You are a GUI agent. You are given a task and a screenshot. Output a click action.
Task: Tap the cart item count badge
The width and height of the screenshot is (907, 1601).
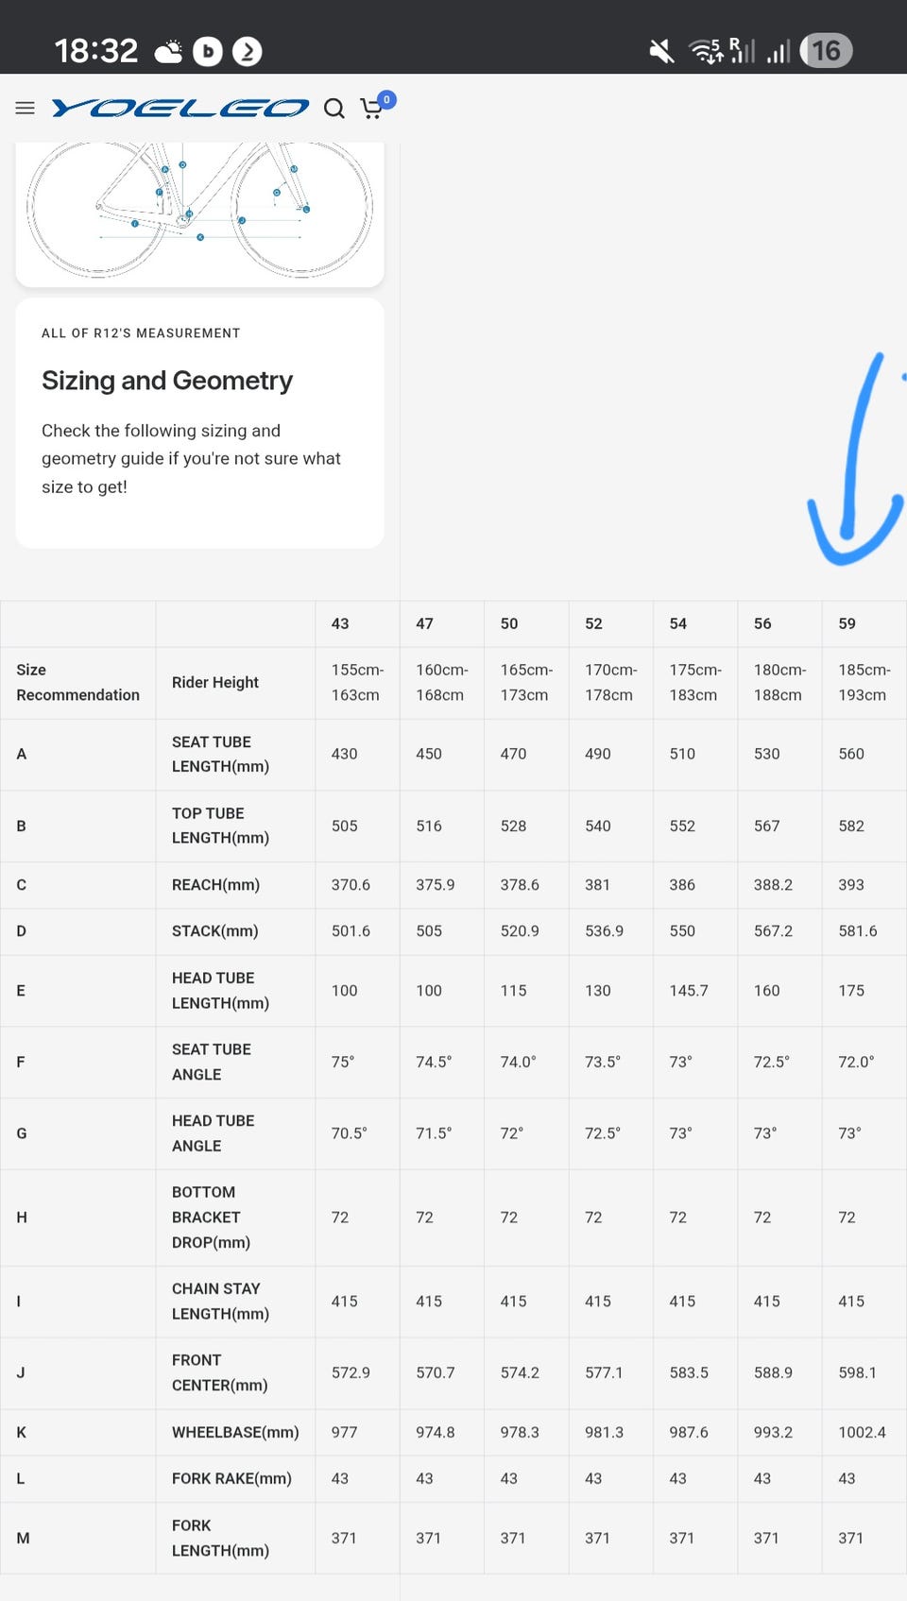(386, 99)
